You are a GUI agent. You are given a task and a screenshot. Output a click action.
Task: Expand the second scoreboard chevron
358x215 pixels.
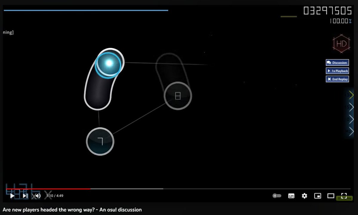tap(351, 107)
